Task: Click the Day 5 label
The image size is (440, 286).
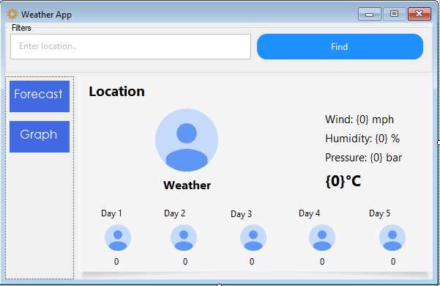Action: 379,213
